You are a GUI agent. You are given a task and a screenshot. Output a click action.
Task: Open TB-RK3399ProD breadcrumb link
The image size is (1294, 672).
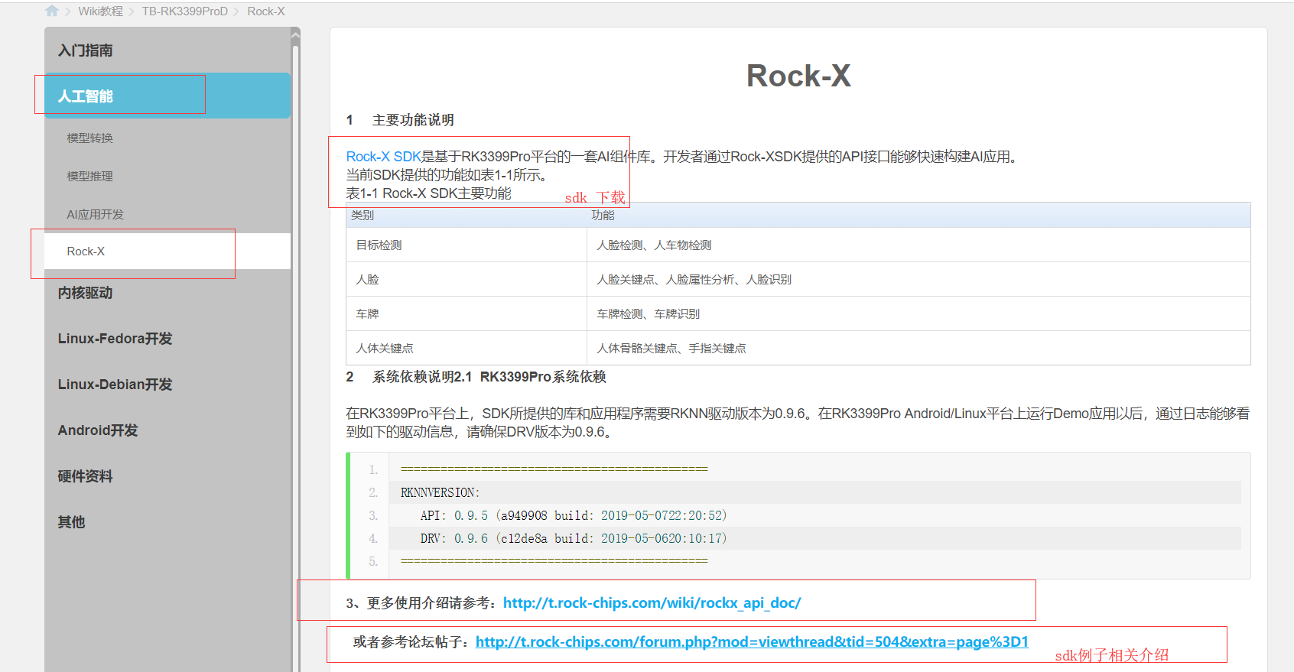185,11
